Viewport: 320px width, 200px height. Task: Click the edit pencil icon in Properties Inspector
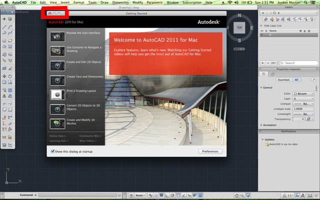[x=313, y=80]
